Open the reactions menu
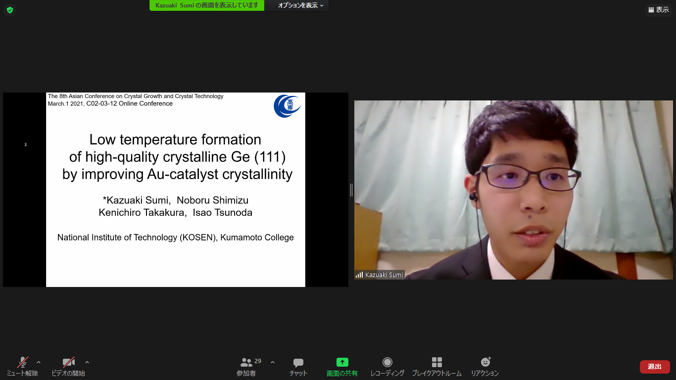Image resolution: width=676 pixels, height=380 pixels. pos(485,366)
